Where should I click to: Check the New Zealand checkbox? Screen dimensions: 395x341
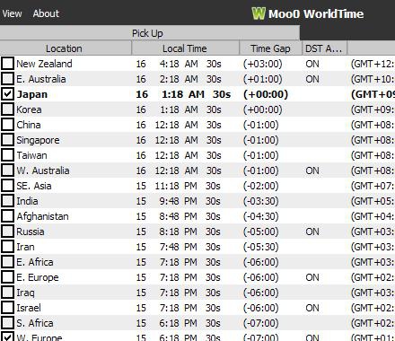click(x=7, y=64)
